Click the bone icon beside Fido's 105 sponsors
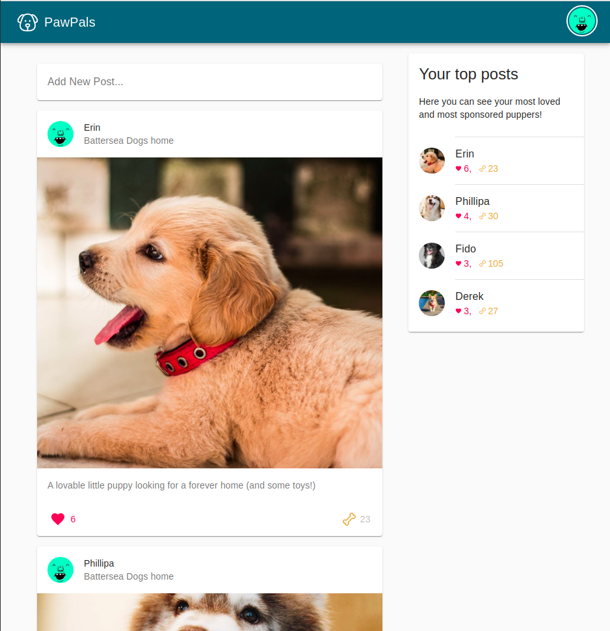 482,263
